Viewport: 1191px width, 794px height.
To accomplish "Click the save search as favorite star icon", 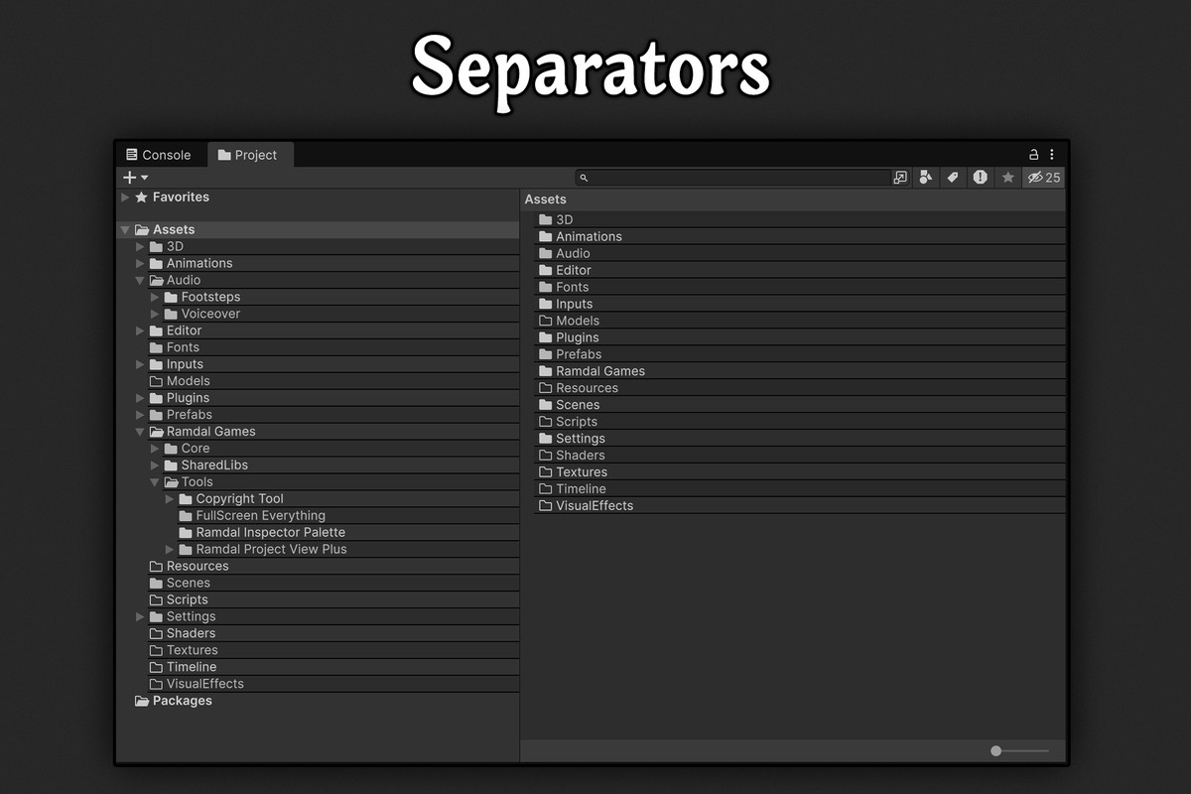I will 1008,177.
